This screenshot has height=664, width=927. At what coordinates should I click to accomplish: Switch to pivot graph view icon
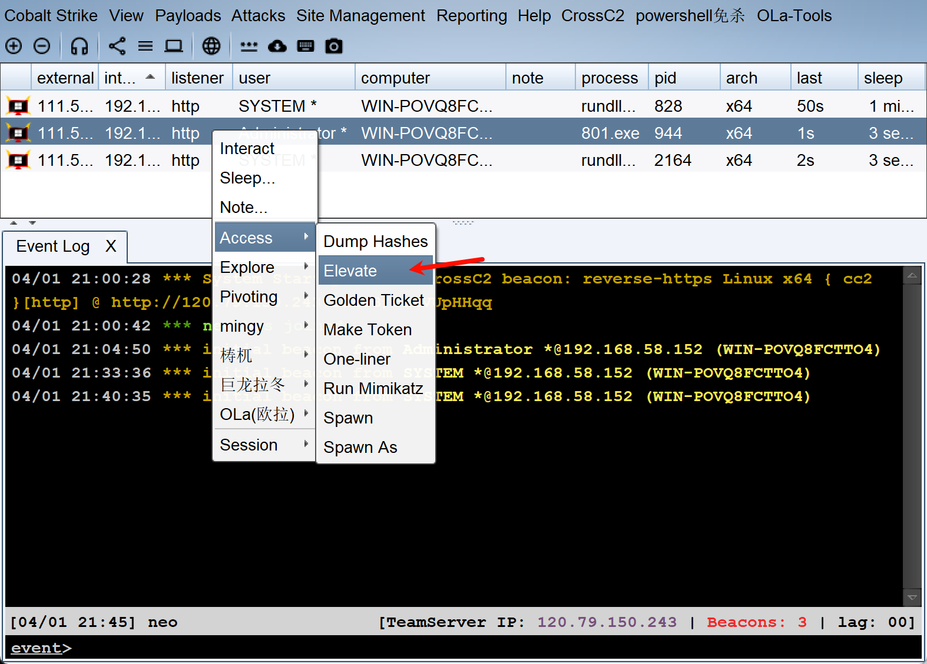(117, 46)
